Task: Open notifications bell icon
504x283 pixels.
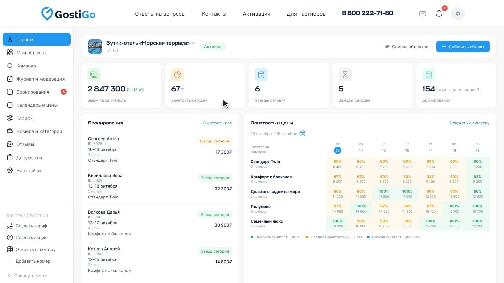Action: point(439,14)
